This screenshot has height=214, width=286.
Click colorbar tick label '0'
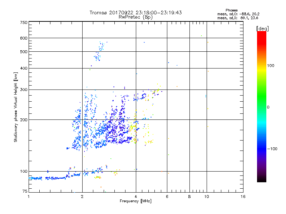point(268,107)
